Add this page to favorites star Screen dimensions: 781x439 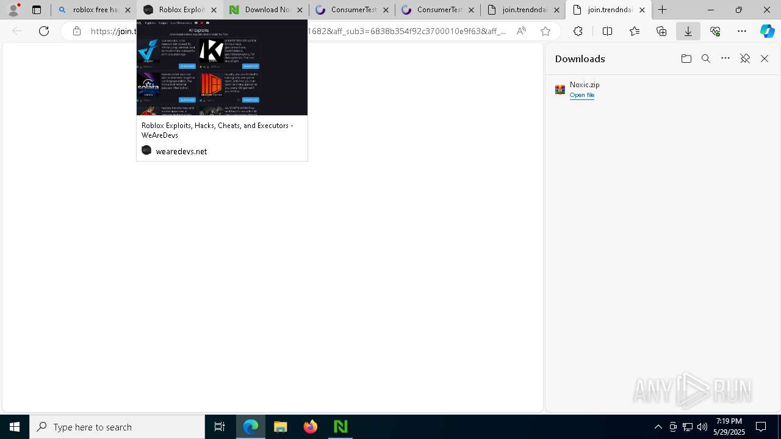[x=545, y=31]
